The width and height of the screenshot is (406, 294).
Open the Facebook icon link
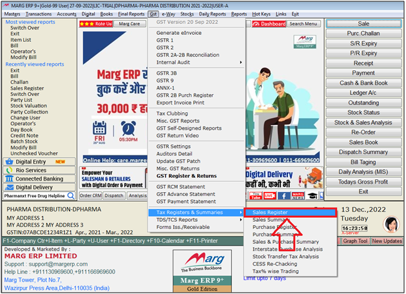coord(284,196)
